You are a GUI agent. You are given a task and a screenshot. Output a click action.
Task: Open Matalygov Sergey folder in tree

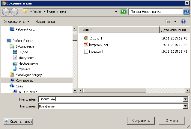(28, 75)
